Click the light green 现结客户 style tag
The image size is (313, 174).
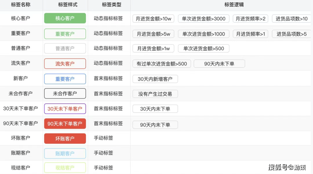[65, 168]
